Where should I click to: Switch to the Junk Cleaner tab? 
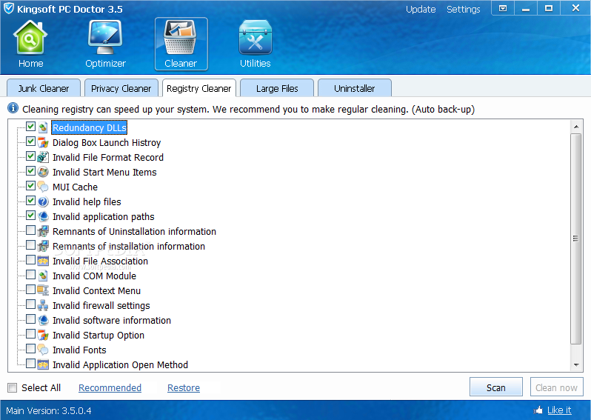(44, 88)
